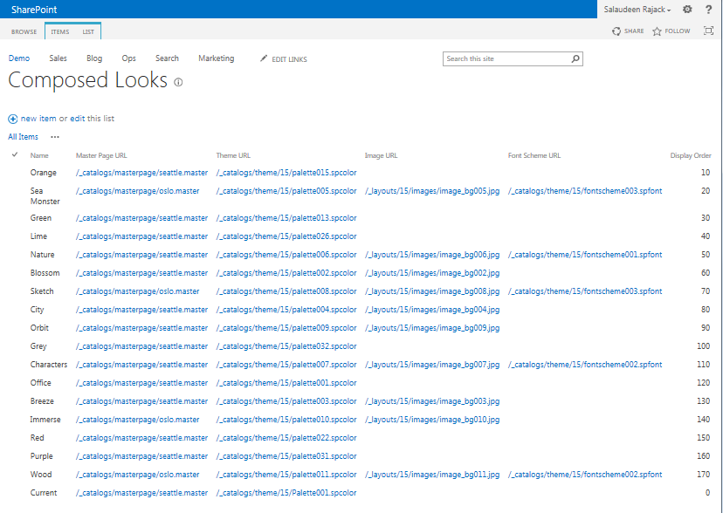This screenshot has height=513, width=723.
Task: Click the SharePoint brand link
Action: [34, 10]
